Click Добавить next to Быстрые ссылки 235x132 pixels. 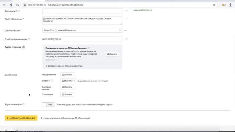coord(67,87)
